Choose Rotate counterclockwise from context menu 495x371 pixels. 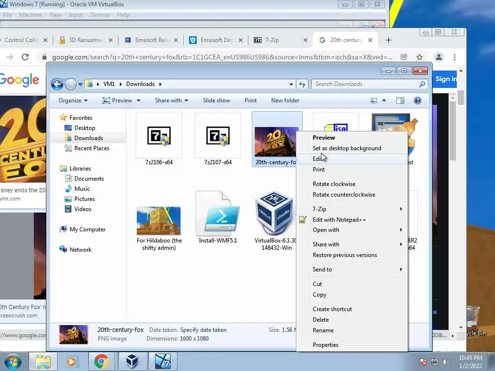tap(352, 195)
